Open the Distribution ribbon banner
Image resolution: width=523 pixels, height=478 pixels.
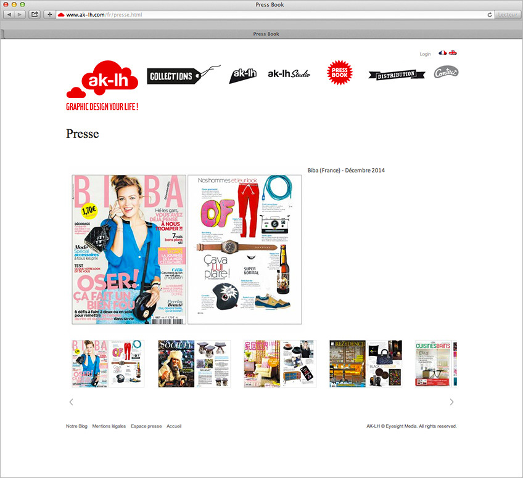coord(396,75)
